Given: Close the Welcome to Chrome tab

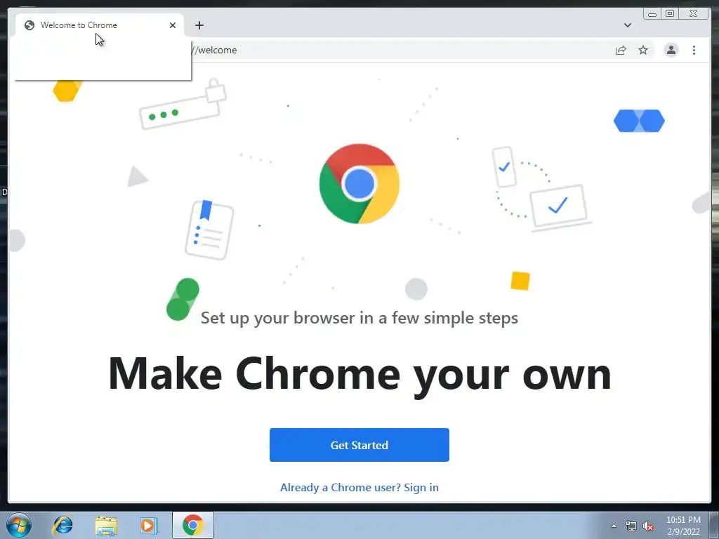Looking at the screenshot, I should tap(173, 25).
